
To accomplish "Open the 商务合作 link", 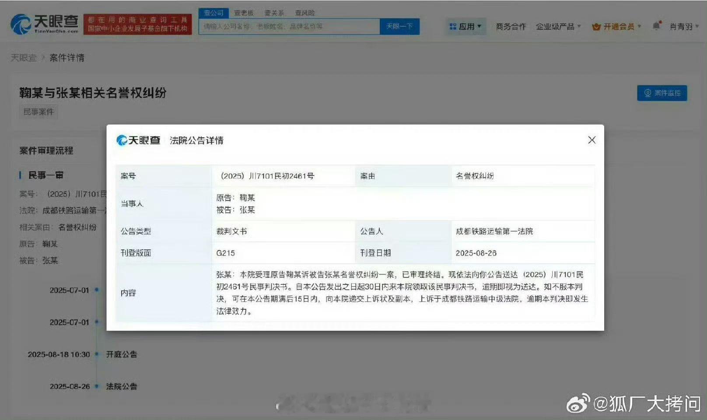I will [x=511, y=27].
